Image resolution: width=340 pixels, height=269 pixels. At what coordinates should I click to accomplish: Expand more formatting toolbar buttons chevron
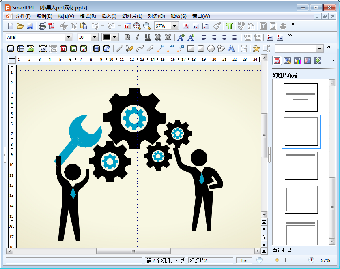click(x=290, y=35)
